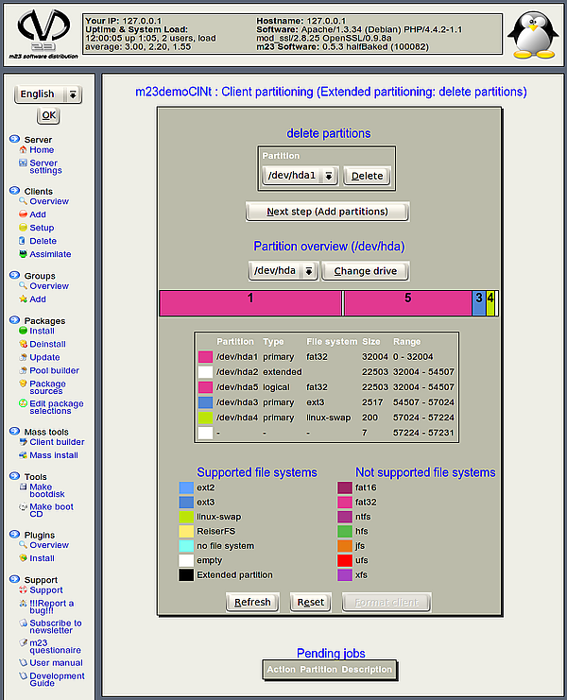Viewport: 567px width, 700px height.
Task: Click the Refresh button
Action: click(x=252, y=602)
